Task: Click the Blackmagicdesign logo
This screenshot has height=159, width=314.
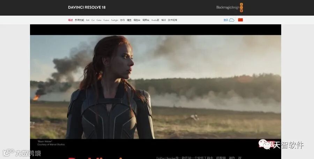Action: pos(230,7)
